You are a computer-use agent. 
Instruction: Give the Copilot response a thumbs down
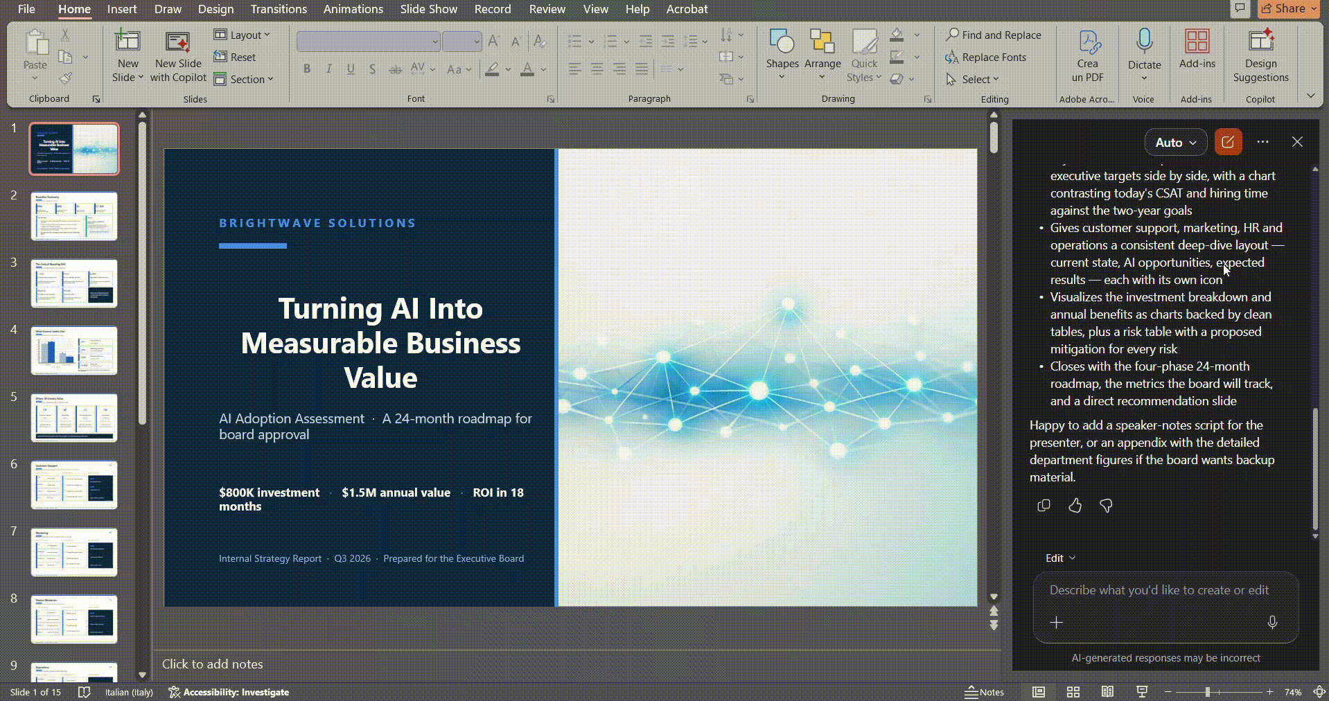[x=1106, y=506]
